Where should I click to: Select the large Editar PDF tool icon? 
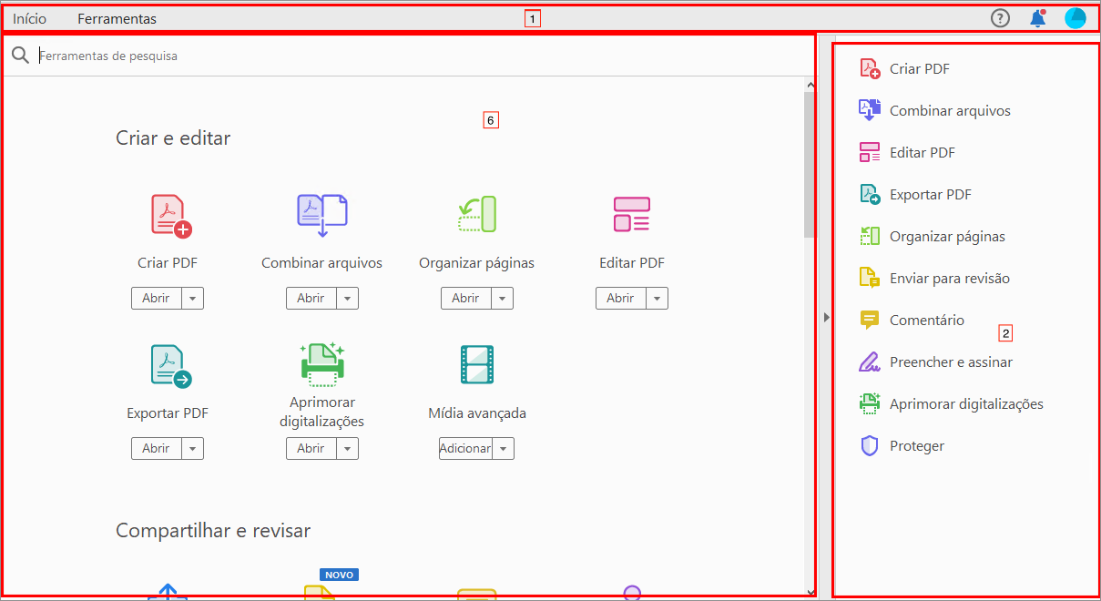tap(631, 215)
